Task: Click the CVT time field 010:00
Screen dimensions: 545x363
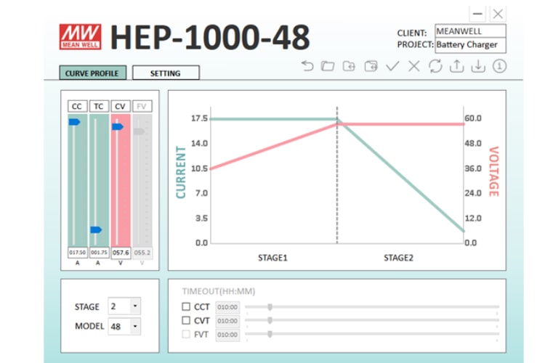Action: (227, 321)
